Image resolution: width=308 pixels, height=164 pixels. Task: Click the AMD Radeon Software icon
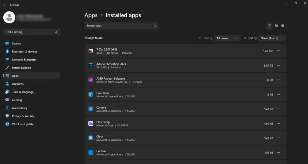click(91, 80)
